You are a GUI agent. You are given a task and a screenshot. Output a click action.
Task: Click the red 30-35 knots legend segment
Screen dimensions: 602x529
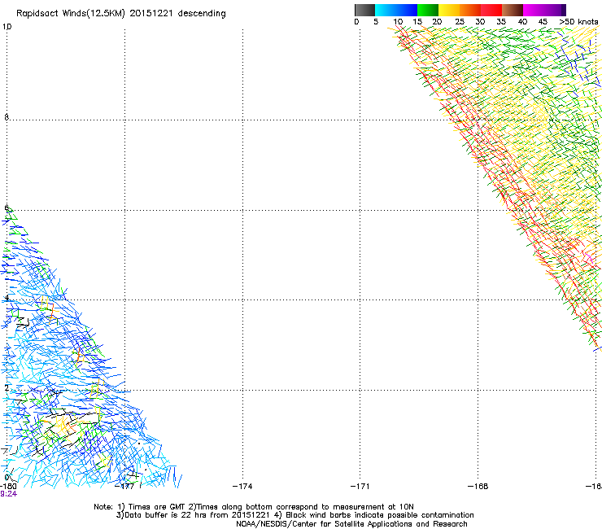click(491, 10)
